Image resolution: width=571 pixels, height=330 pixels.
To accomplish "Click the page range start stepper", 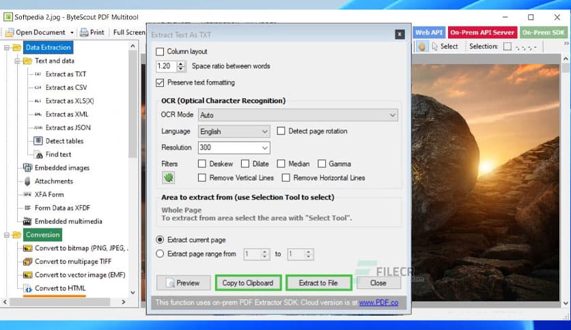I will (x=265, y=254).
